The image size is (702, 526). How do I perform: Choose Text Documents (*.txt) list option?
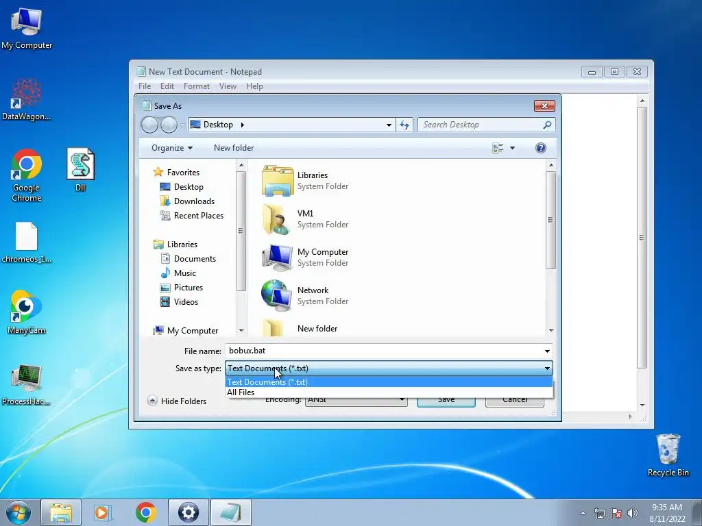[x=389, y=382]
